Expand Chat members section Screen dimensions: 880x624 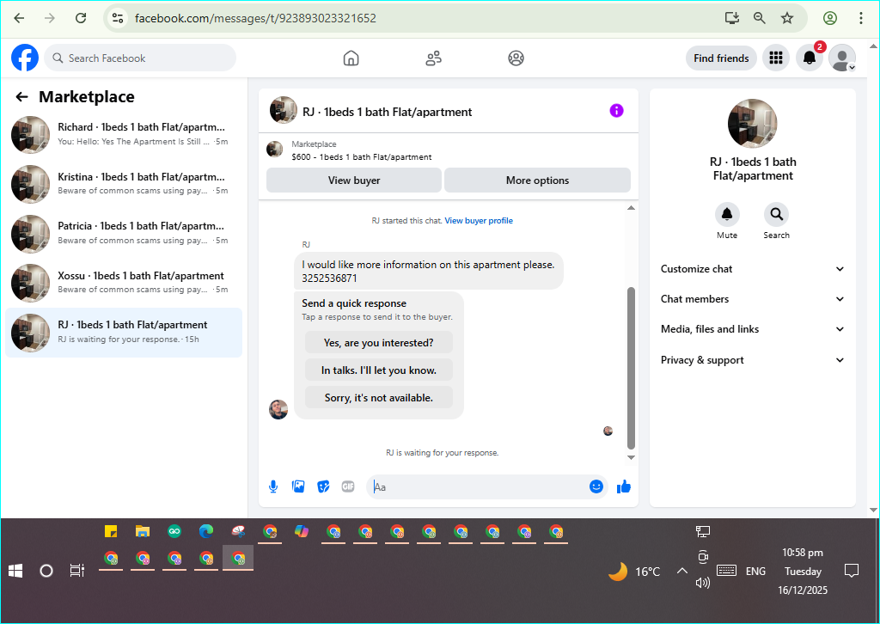[x=753, y=299]
